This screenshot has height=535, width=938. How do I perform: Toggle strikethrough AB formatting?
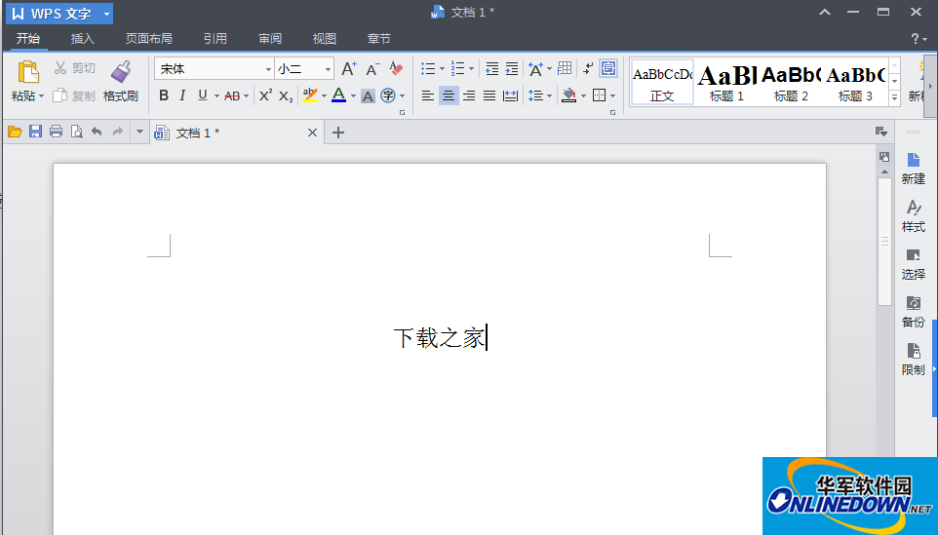pyautogui.click(x=232, y=96)
